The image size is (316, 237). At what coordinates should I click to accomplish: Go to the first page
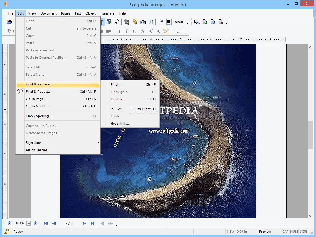(x=46, y=223)
